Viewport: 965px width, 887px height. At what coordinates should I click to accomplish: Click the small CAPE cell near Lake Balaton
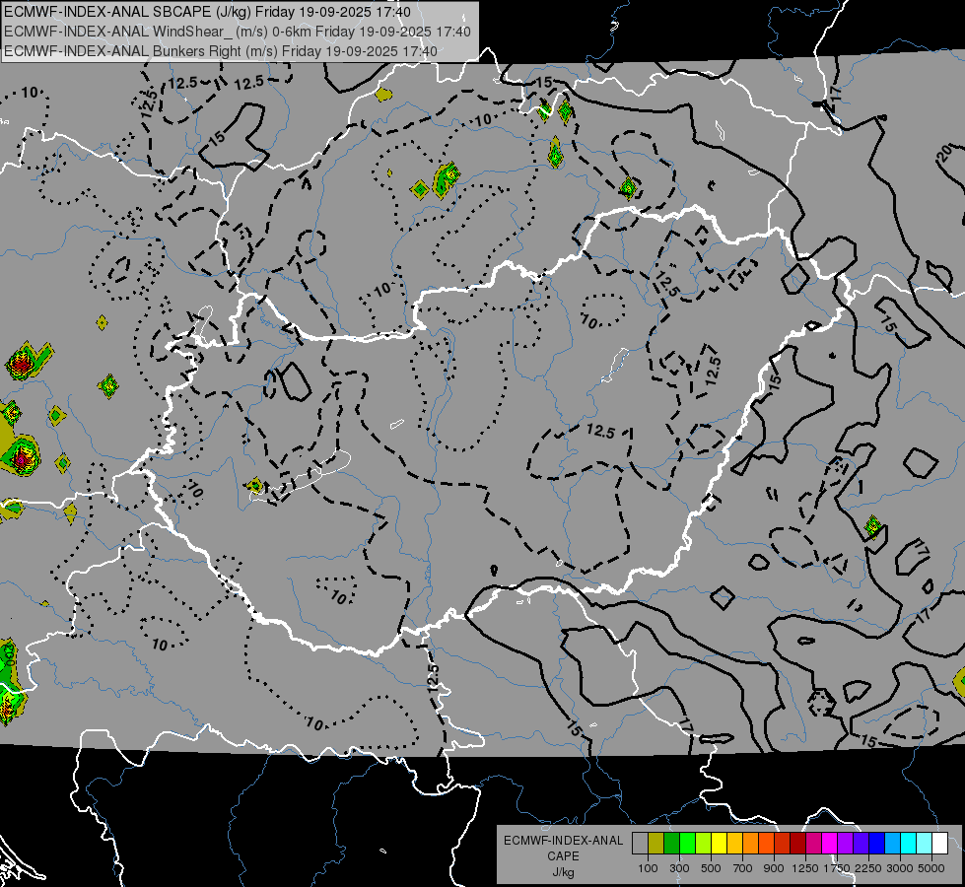click(x=254, y=486)
